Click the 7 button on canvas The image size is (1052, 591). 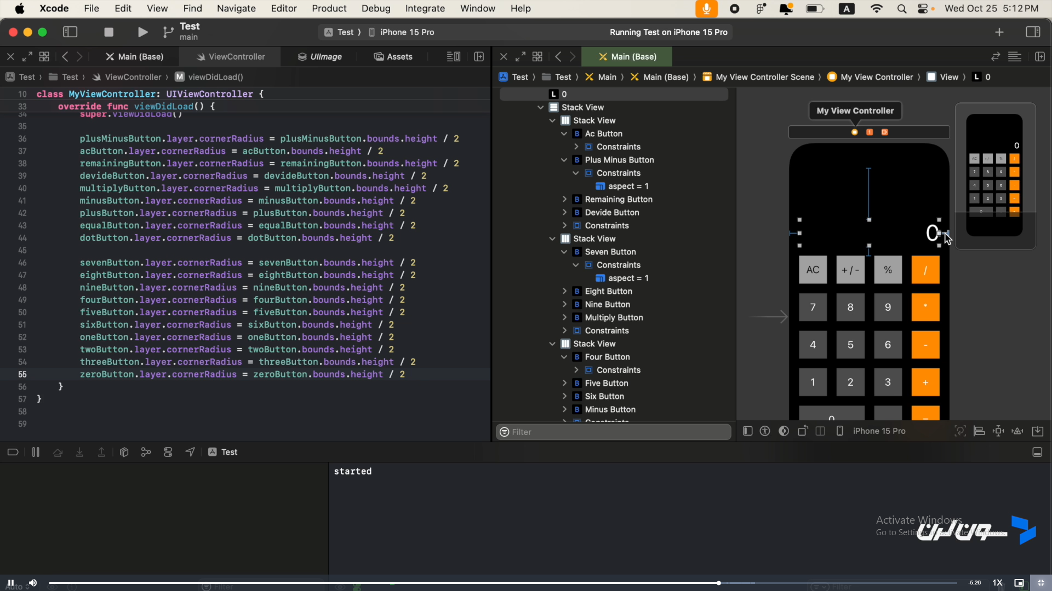pos(813,308)
